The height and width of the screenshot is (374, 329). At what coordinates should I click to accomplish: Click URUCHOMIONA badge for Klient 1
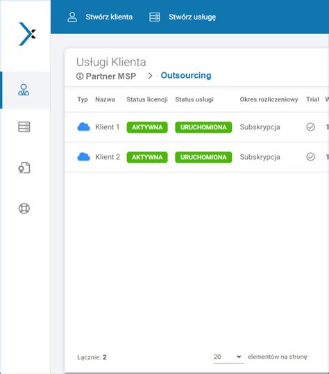[203, 127]
